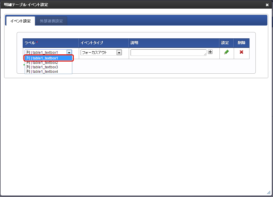The height and width of the screenshot is (197, 273).
Task: Click the red X delete icon
Action: (241, 52)
